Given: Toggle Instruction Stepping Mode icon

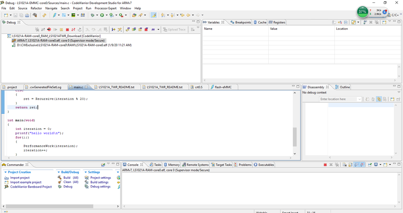Looking at the screenshot, I should (x=113, y=29).
